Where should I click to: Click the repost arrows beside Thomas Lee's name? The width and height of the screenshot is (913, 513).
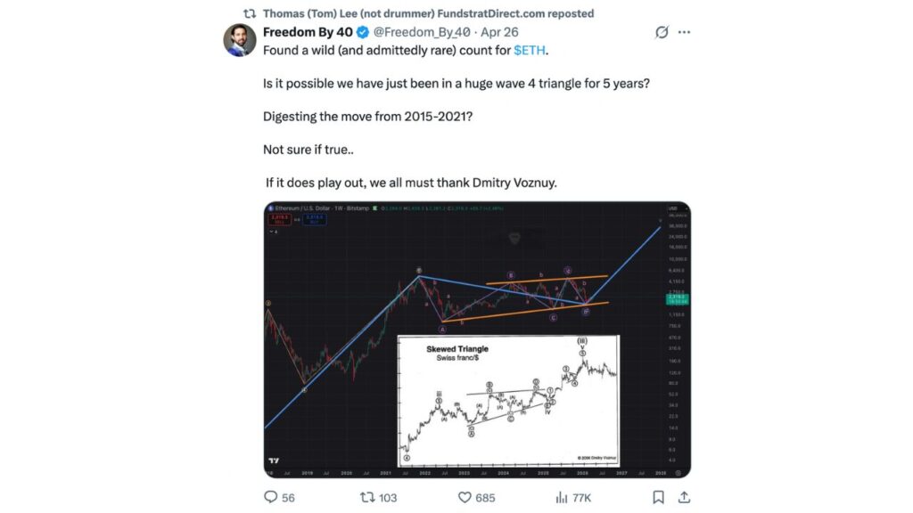248,13
